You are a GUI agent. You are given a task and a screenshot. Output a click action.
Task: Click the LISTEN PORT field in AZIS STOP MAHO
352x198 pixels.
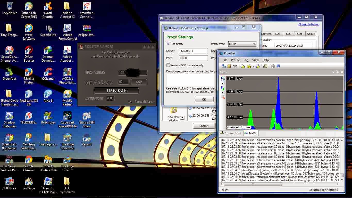[x=110, y=98]
